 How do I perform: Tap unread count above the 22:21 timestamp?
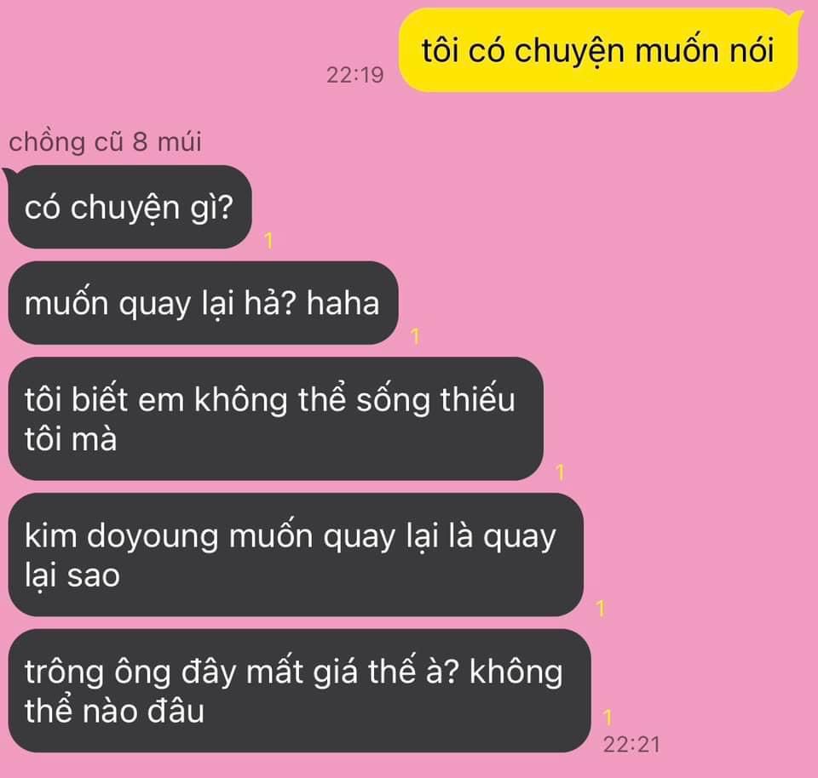tap(608, 718)
